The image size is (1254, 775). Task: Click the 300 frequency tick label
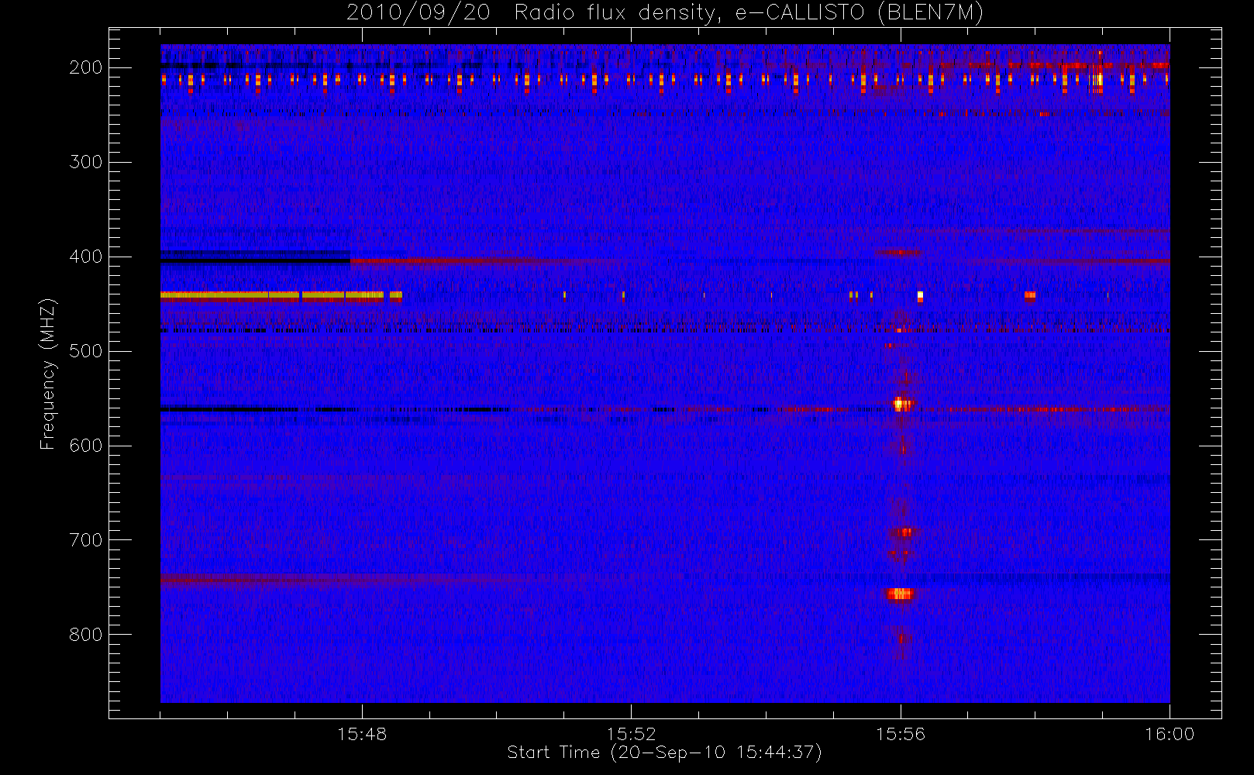pyautogui.click(x=86, y=162)
